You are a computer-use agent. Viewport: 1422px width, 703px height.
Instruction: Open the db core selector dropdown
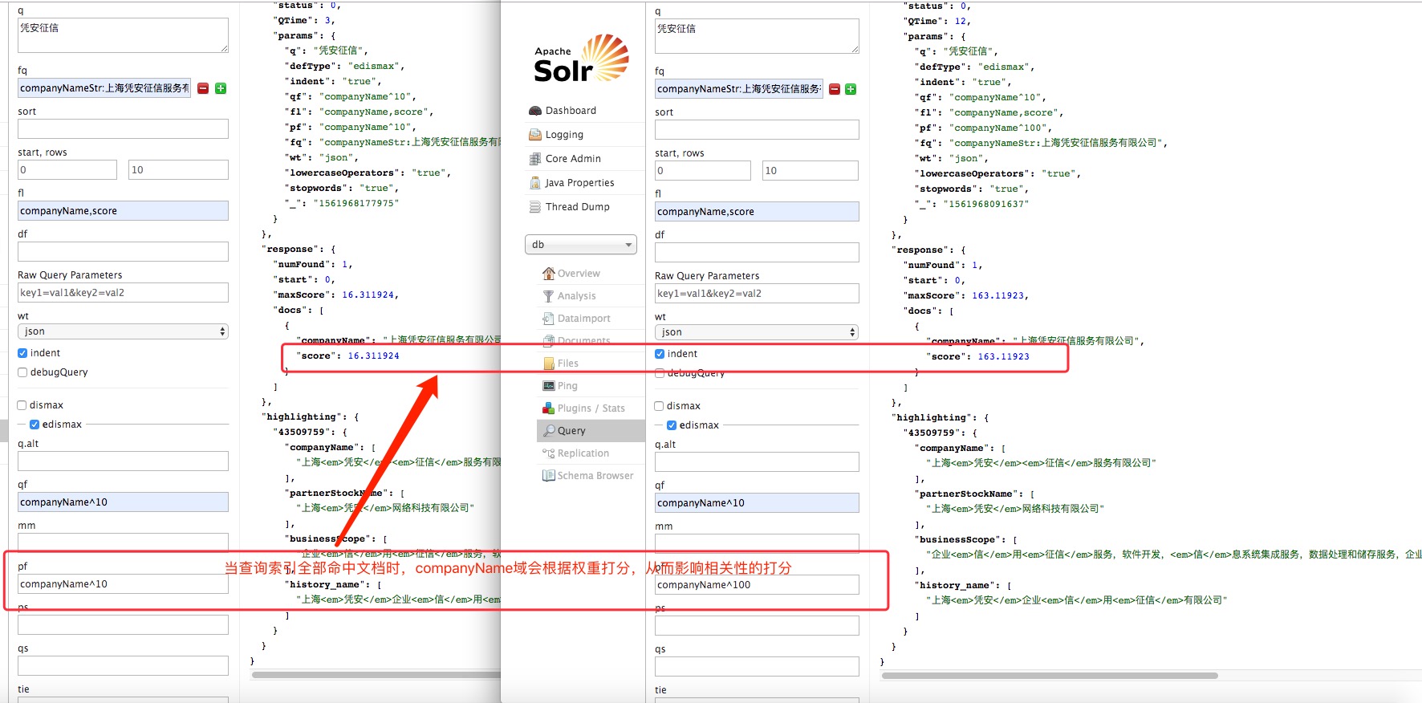[x=581, y=245]
